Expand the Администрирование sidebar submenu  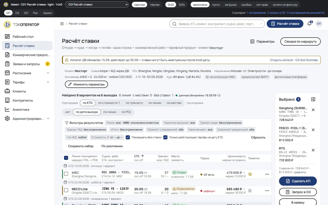(48, 119)
